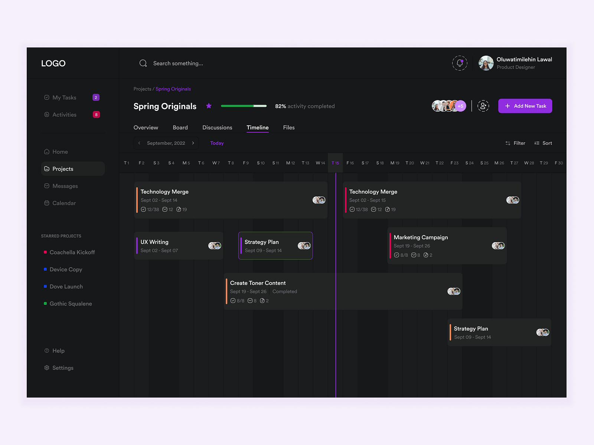Screen dimensions: 594x445
Task: Click the Help question mark icon
Action: pyautogui.click(x=46, y=350)
